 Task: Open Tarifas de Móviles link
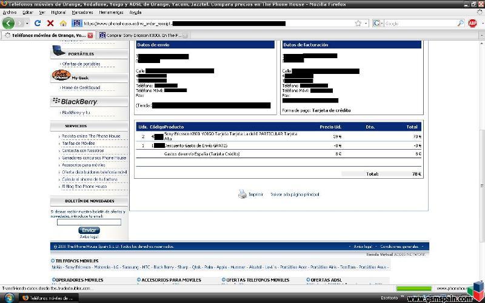click(78, 144)
